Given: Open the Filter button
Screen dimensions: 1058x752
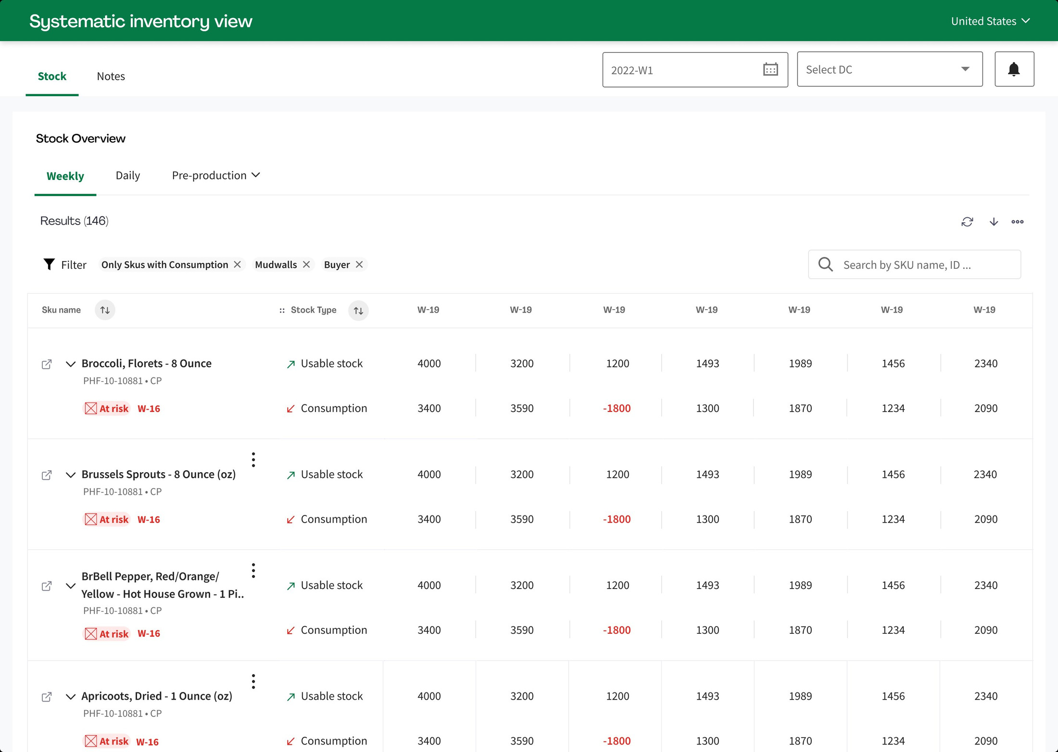Looking at the screenshot, I should tap(65, 264).
